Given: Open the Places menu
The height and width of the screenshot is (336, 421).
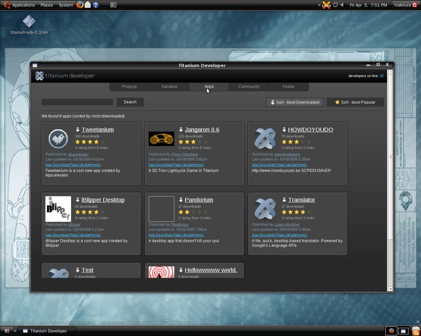Looking at the screenshot, I should pyautogui.click(x=46, y=5).
